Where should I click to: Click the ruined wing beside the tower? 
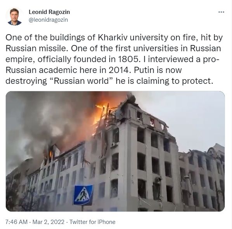[x=201, y=178]
